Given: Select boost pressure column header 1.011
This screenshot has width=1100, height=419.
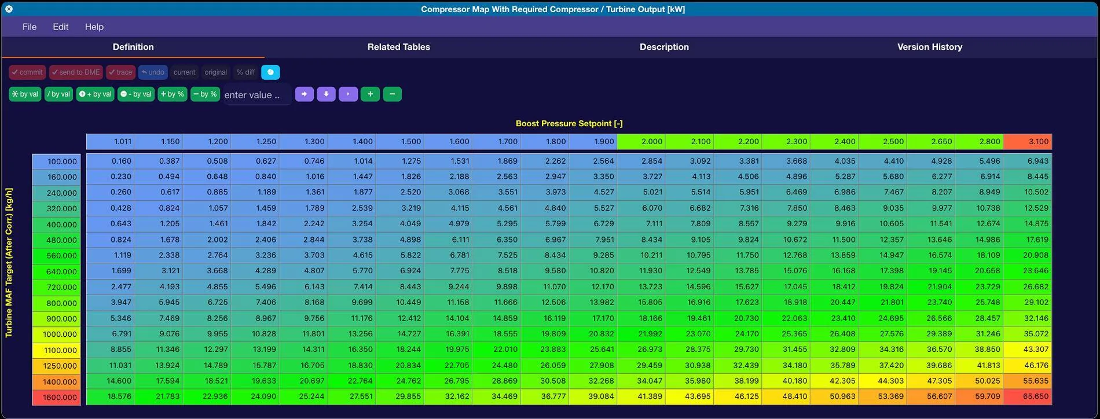Looking at the screenshot, I should click(110, 141).
